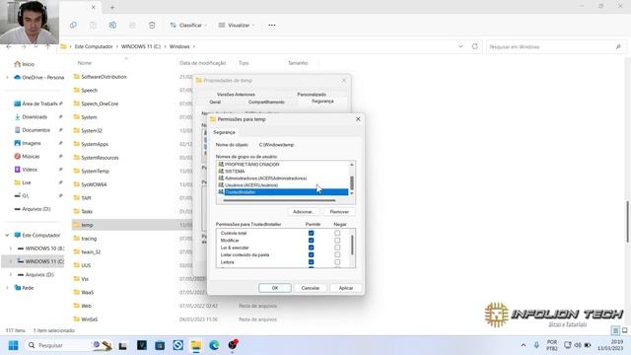
Task: Click OK in Permissões para temp
Action: 275,288
